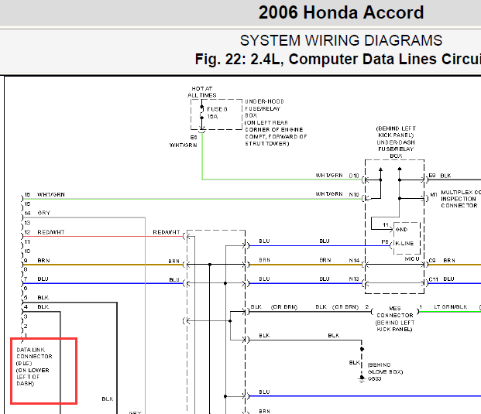Click the 'RED/WHT' label beside the dashed connector box
The height and width of the screenshot is (414, 481).
click(x=167, y=232)
